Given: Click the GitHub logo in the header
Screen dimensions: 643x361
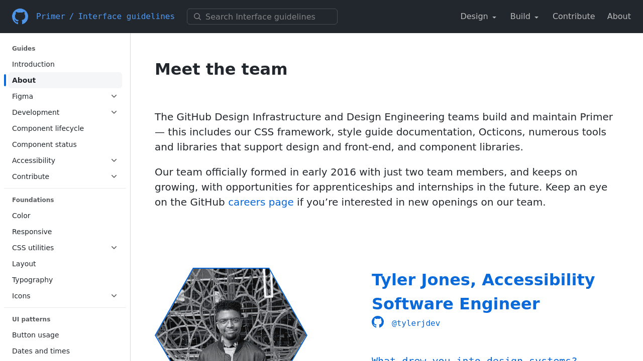Looking at the screenshot, I should pyautogui.click(x=20, y=17).
